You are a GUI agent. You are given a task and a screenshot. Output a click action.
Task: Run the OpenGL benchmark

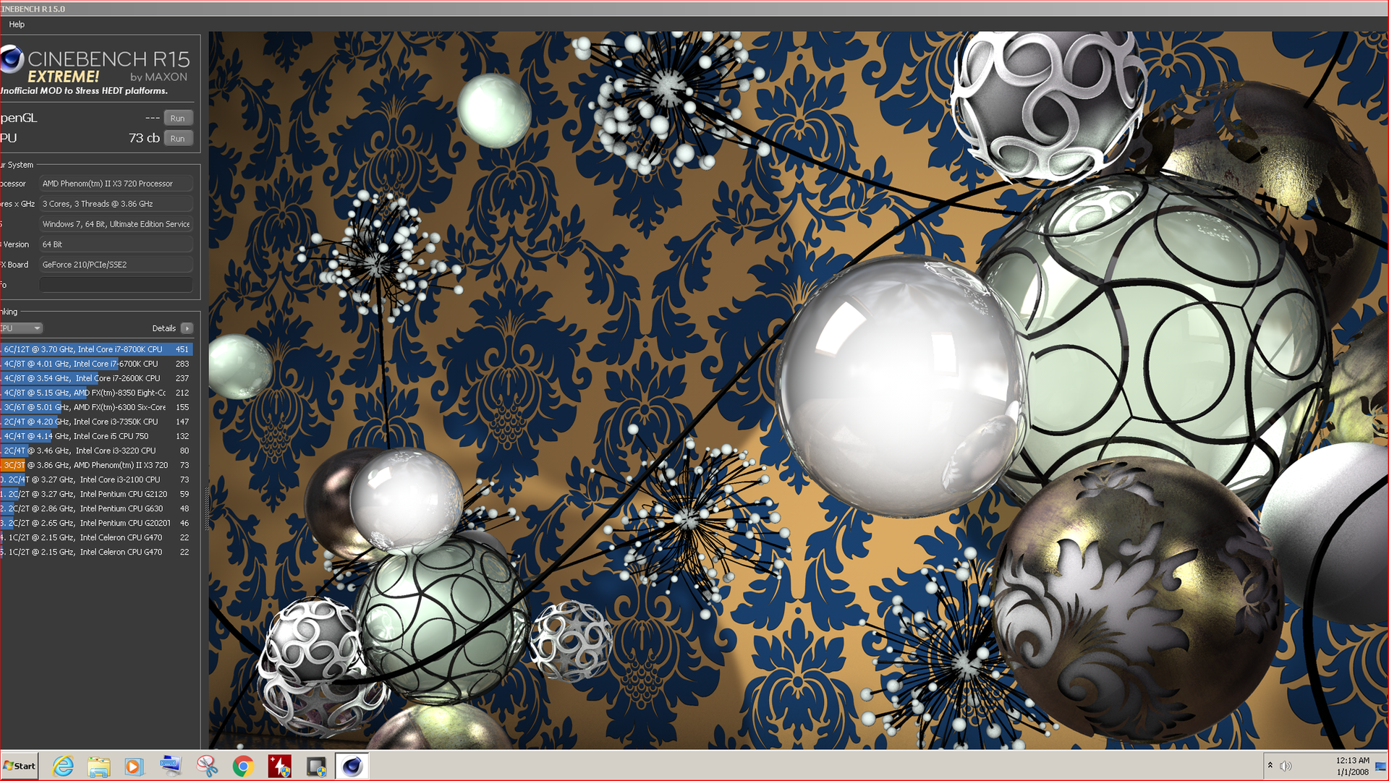coord(178,118)
